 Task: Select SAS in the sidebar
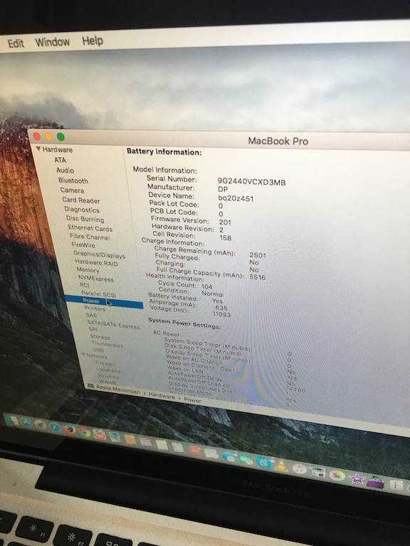pyautogui.click(x=91, y=315)
